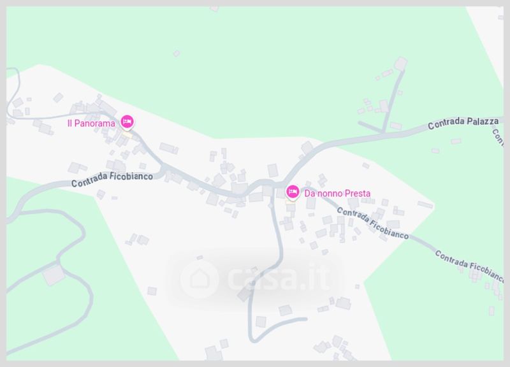Click the casa.it watermark text

pos(277,278)
